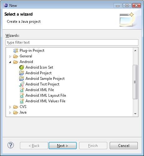
Task: Click the Next button
Action: click(x=63, y=146)
